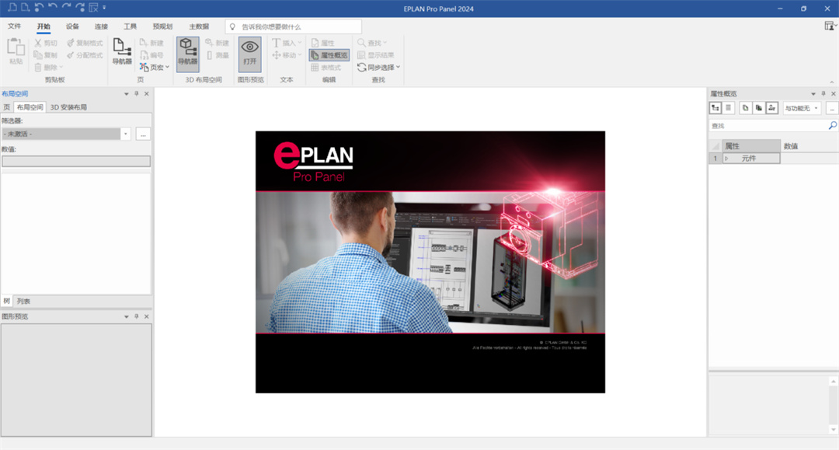Click the 显示结果 show results icon
The image size is (839, 450).
tap(376, 55)
